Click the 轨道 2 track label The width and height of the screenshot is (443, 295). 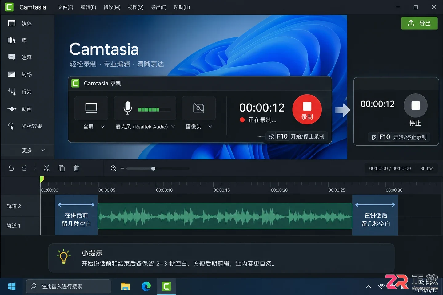(14, 206)
